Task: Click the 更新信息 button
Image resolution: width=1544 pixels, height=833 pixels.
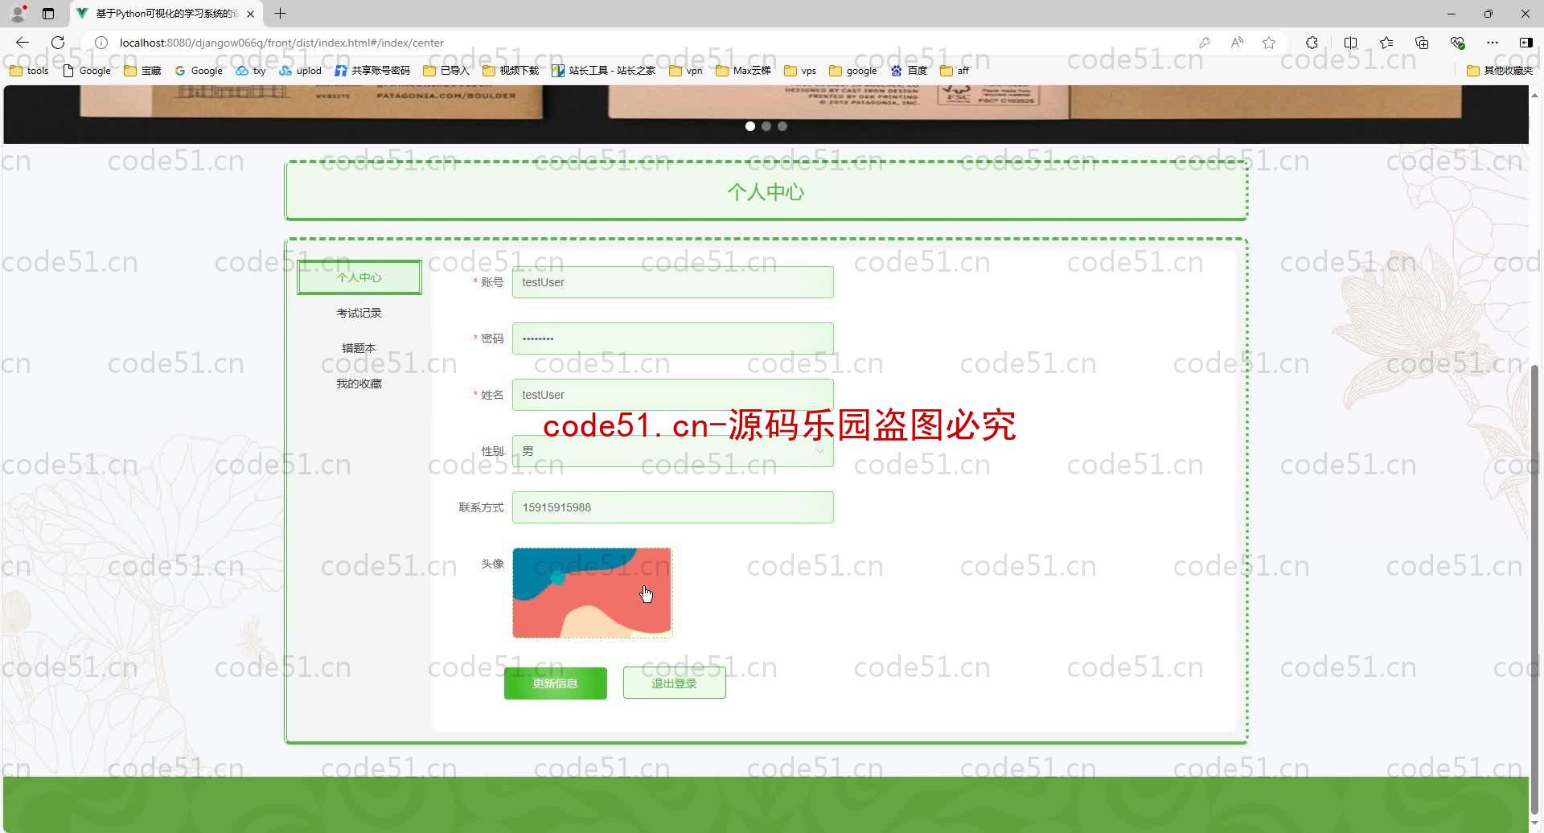Action: 556,683
